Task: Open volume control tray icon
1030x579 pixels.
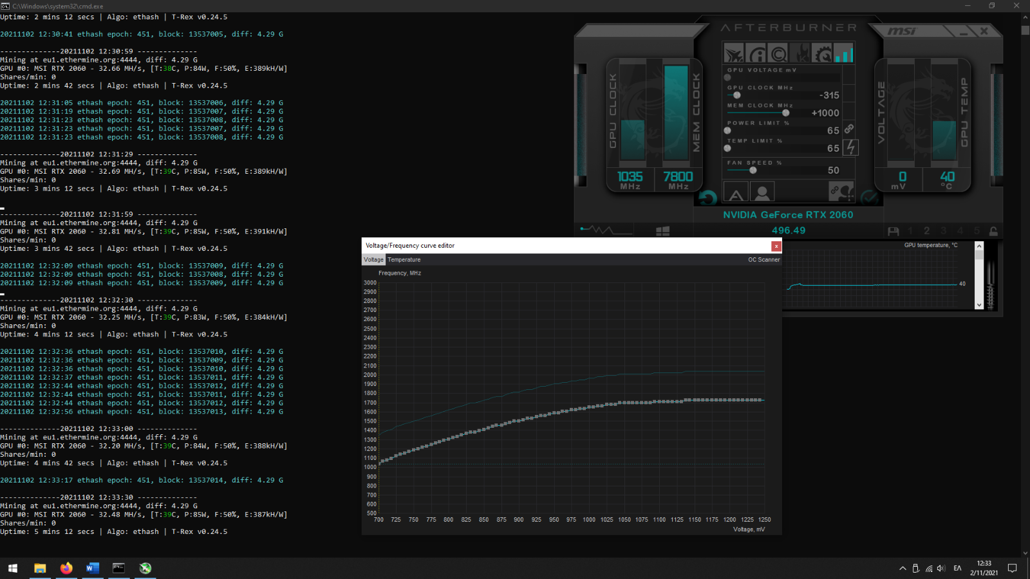Action: (941, 568)
